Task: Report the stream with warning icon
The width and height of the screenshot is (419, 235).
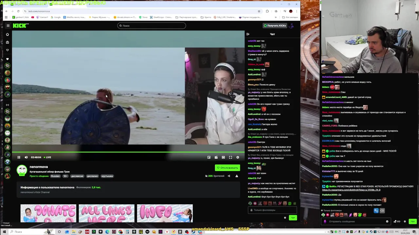Action: point(237,176)
